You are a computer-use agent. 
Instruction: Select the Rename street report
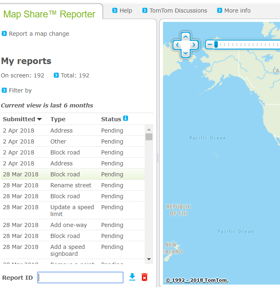point(73,185)
